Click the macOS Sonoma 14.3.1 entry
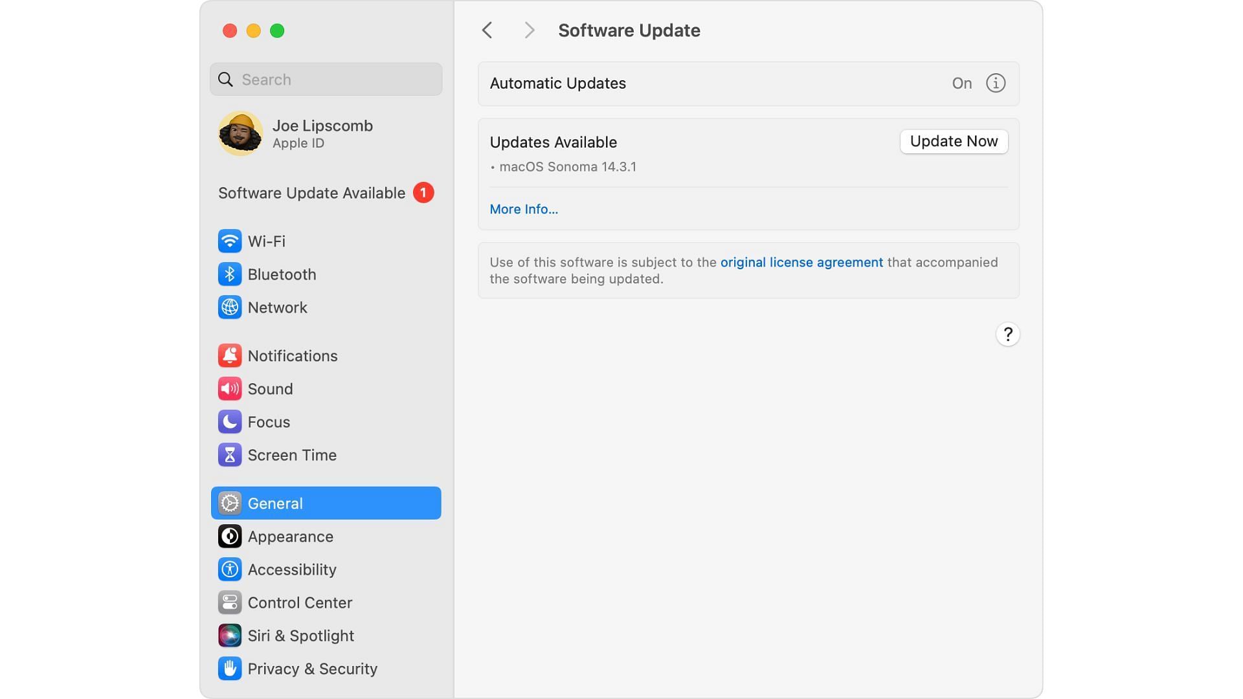 567,167
